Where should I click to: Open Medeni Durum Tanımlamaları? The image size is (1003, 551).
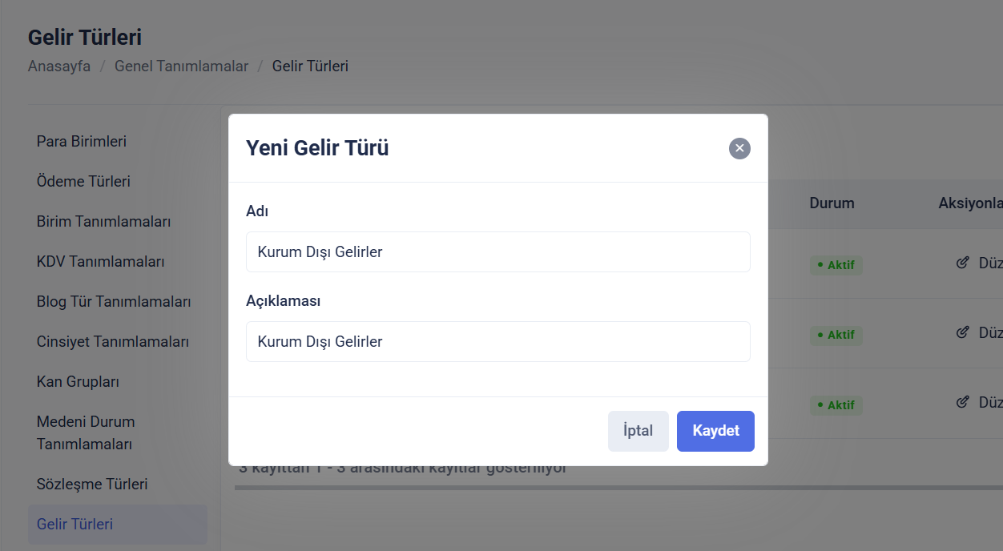coord(86,432)
